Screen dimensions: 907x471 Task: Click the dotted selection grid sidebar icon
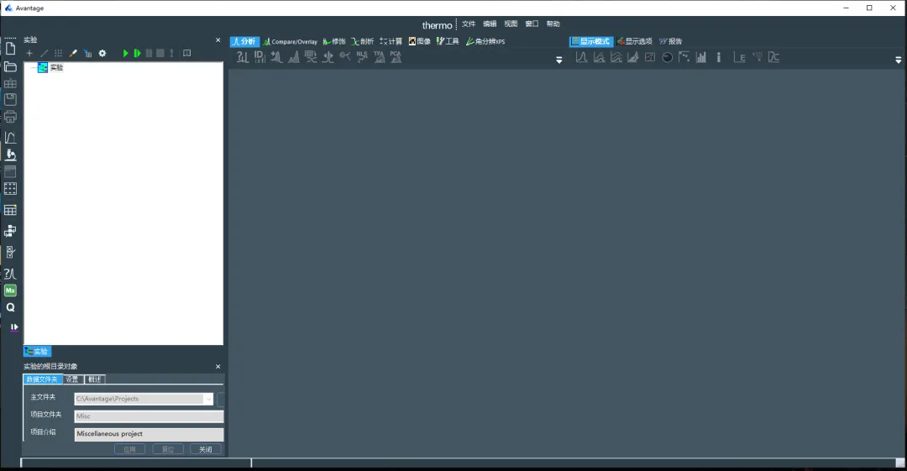(10, 189)
